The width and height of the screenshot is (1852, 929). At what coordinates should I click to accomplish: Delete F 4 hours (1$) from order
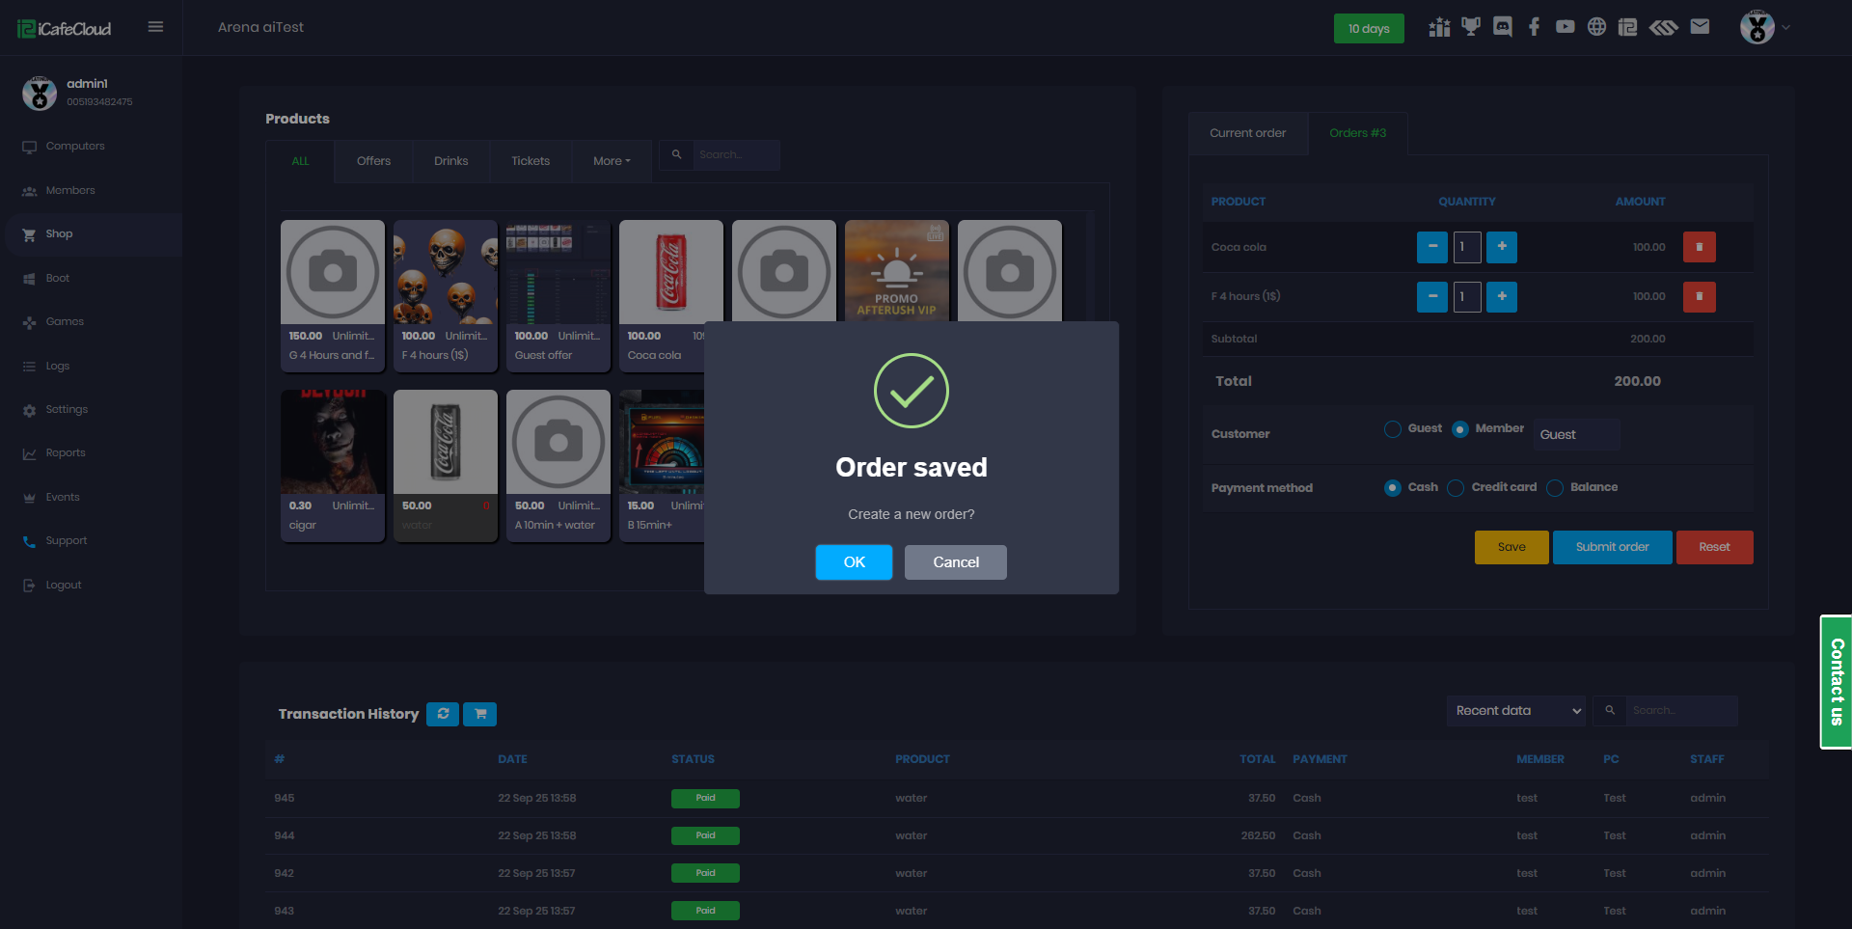pyautogui.click(x=1700, y=296)
